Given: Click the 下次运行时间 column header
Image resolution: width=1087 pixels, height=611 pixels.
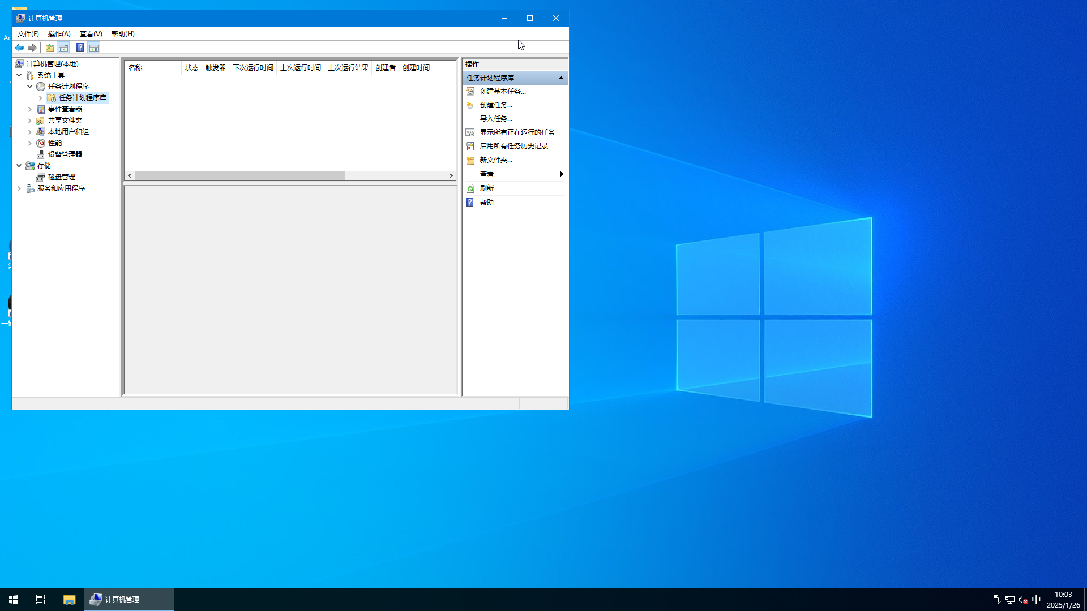Looking at the screenshot, I should click(253, 68).
